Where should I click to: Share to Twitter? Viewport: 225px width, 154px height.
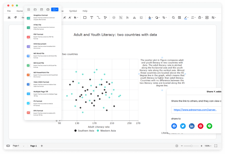pos(183,126)
